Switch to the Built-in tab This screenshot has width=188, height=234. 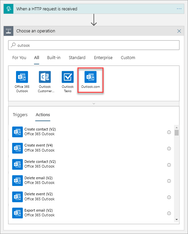pos(54,58)
